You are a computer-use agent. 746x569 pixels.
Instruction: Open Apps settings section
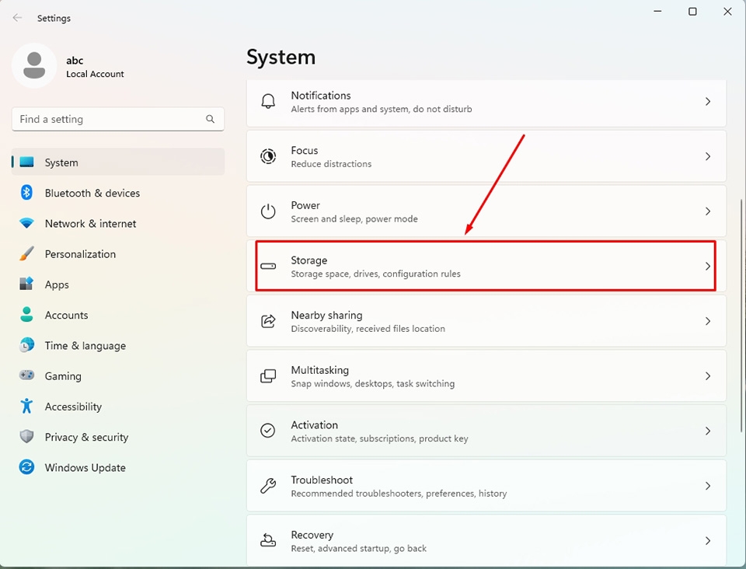coord(118,284)
